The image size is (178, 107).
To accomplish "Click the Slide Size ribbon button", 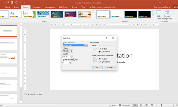I will tap(159, 15).
